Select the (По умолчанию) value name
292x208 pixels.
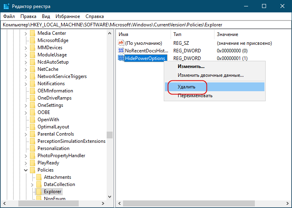(143, 43)
